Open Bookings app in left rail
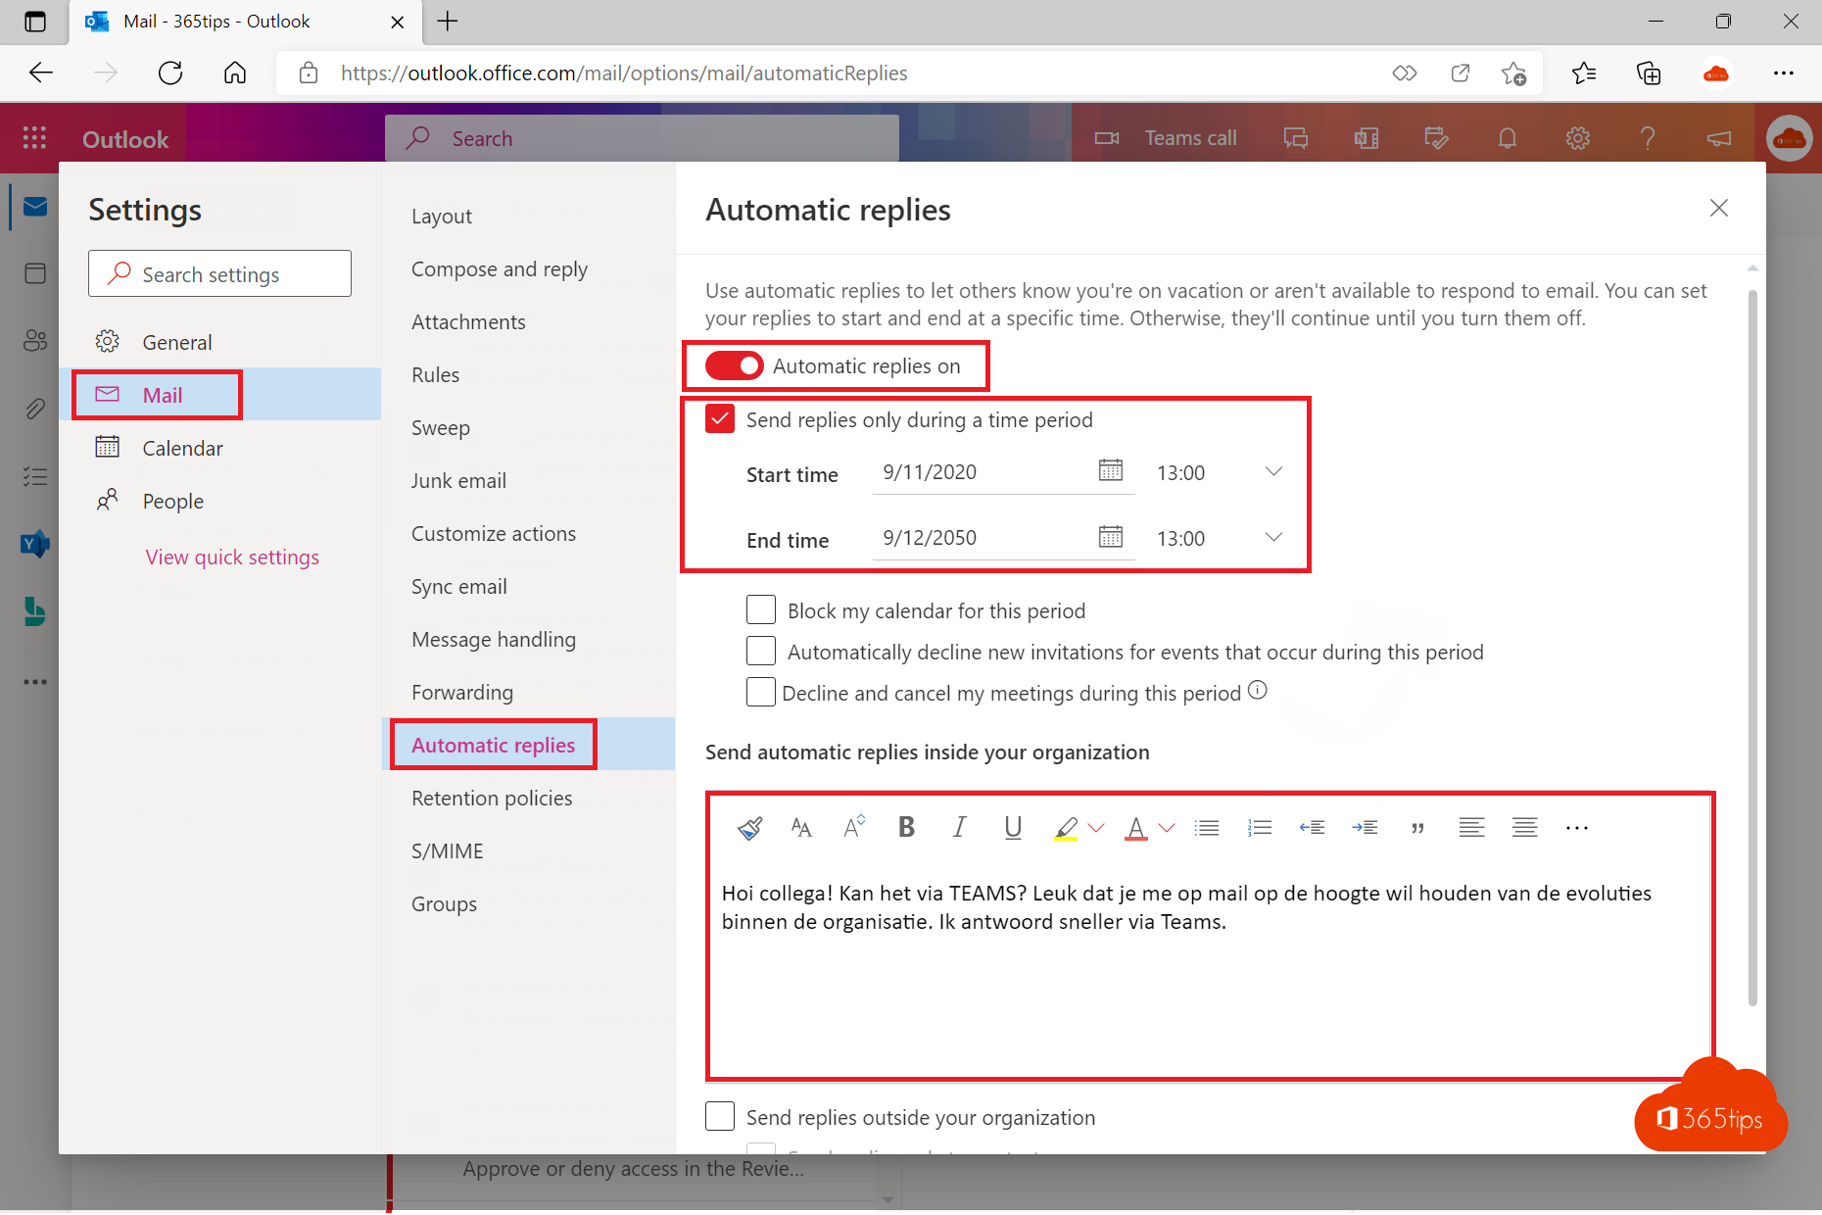1822x1215 pixels. [35, 611]
